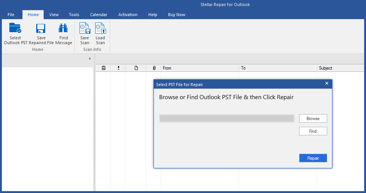Collapse the left folder pane arrow
366x193 pixels.
90,59
